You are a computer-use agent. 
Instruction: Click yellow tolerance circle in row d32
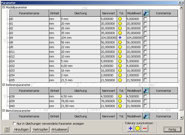[x=120, y=66]
